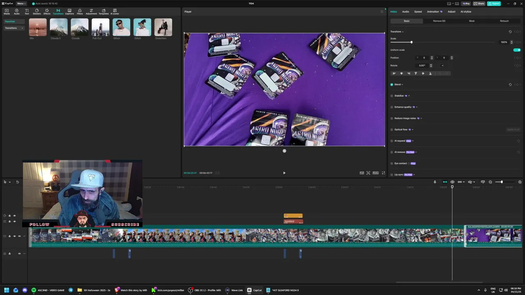
Task: Open the Captions panel
Action: pos(69,11)
